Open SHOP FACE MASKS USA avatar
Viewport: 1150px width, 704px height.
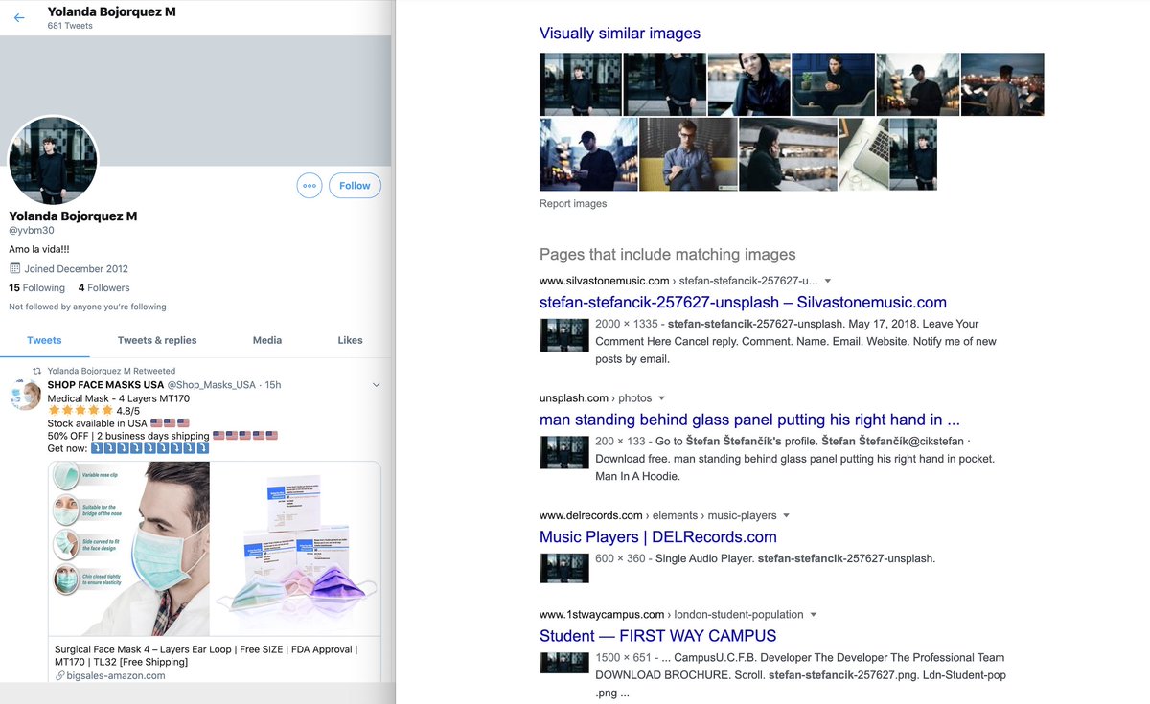(x=25, y=395)
